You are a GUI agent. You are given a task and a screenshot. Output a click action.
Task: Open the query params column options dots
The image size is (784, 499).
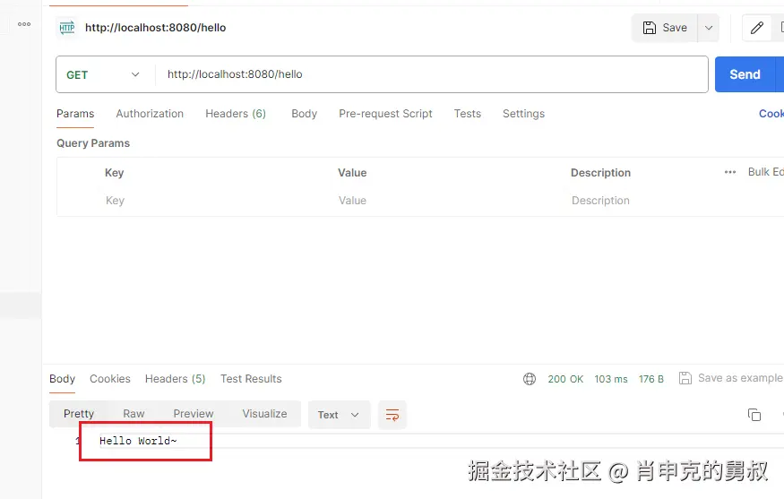(730, 172)
